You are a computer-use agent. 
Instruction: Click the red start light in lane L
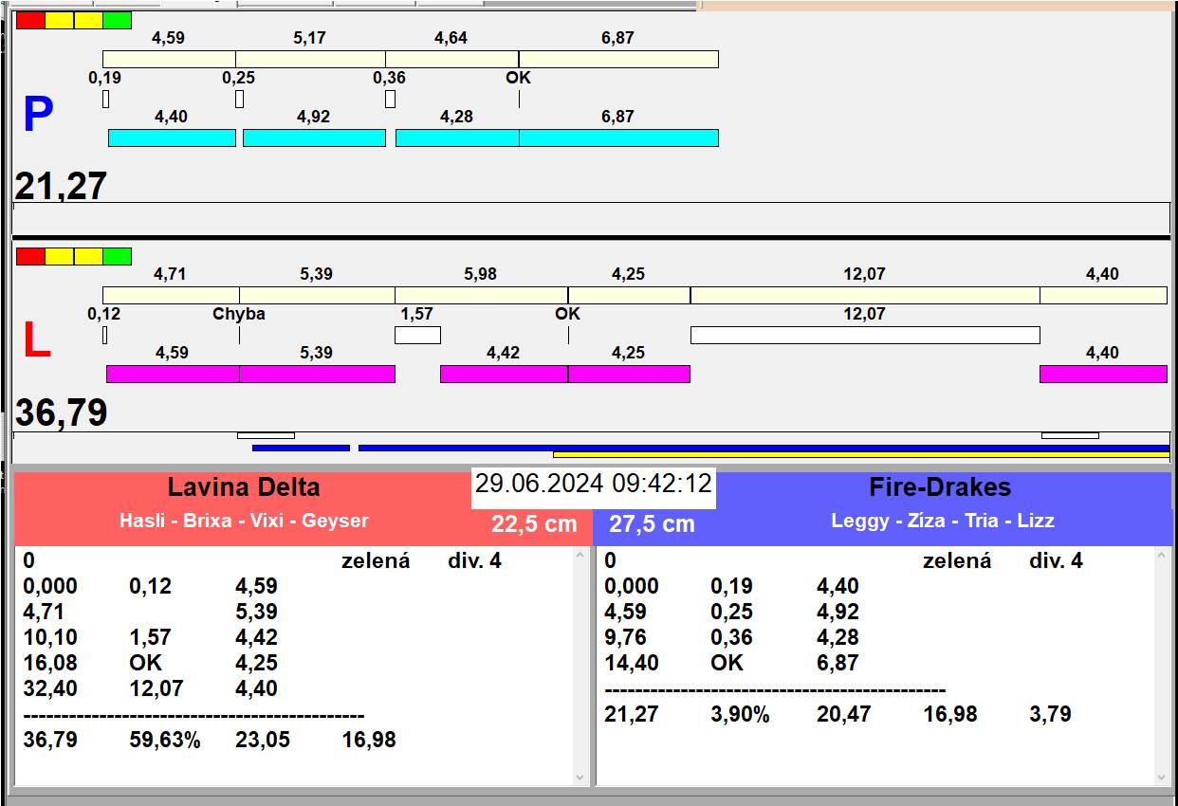coord(30,256)
